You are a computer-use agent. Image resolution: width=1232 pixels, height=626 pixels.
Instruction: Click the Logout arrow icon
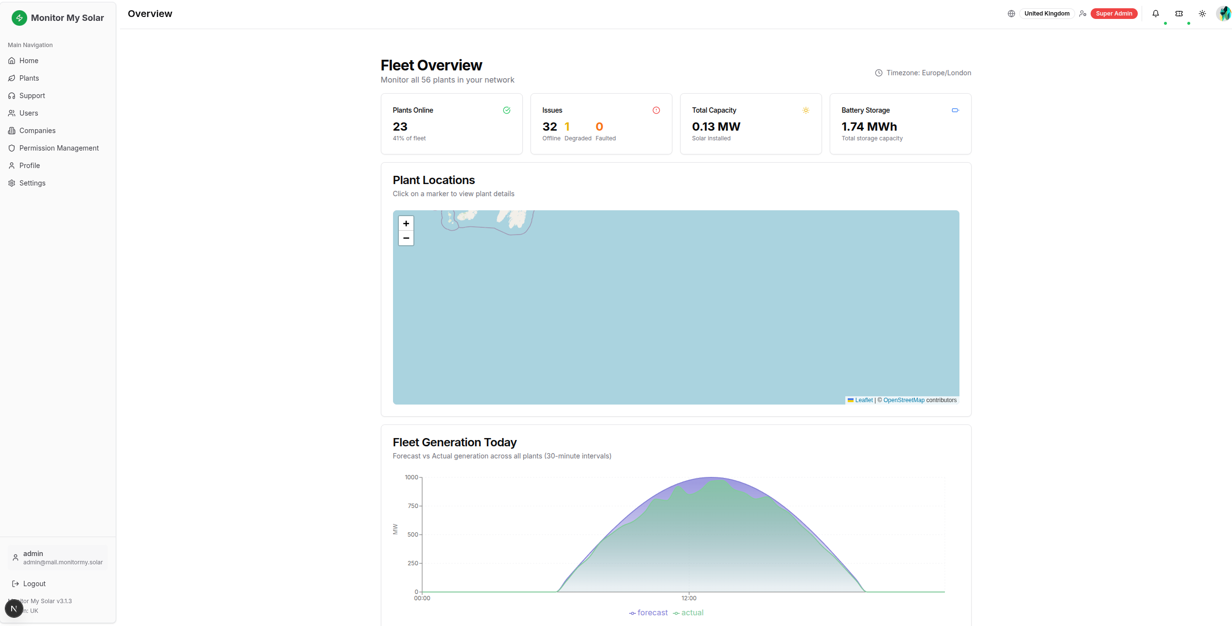click(x=16, y=584)
